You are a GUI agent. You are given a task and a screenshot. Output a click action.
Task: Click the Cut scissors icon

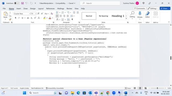click(10, 13)
